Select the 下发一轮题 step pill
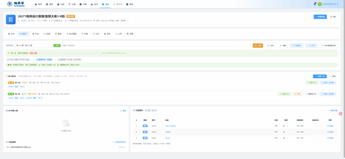 pyautogui.click(x=19, y=60)
